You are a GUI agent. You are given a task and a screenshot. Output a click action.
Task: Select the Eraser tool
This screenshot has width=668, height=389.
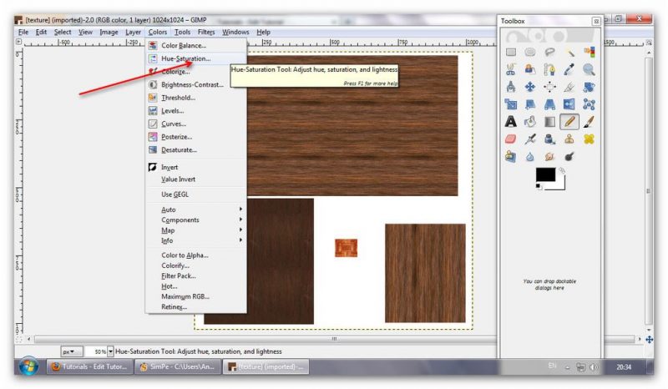coord(510,139)
